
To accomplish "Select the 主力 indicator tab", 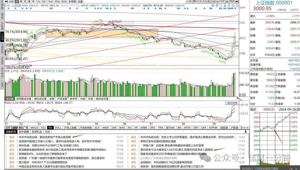I will pos(97,127).
